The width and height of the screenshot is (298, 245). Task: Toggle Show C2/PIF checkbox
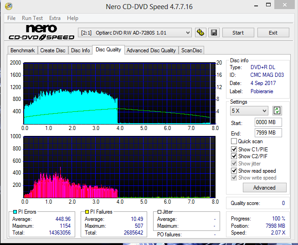234,156
